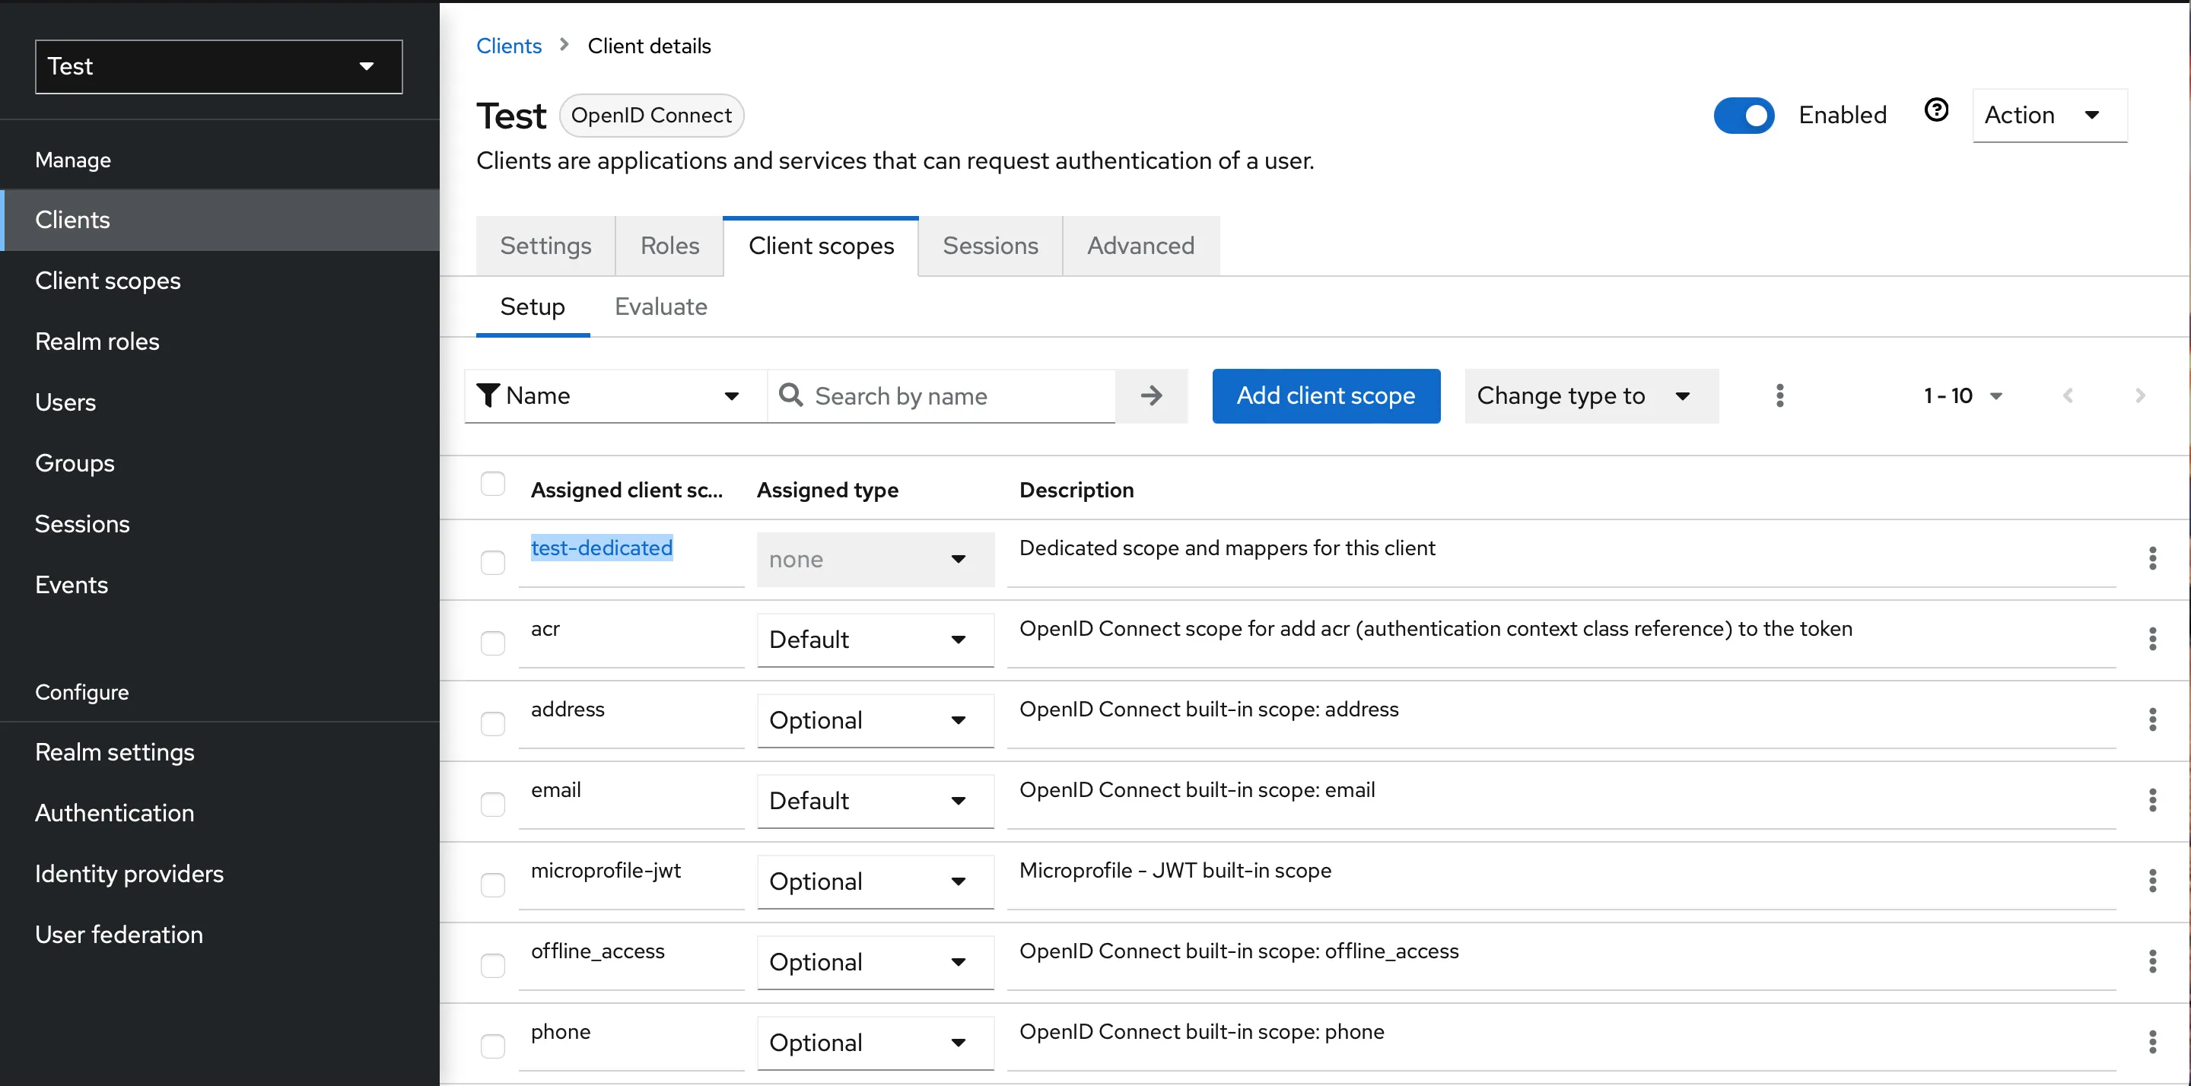Tick the microprofile-jwt row checkbox

coord(492,885)
